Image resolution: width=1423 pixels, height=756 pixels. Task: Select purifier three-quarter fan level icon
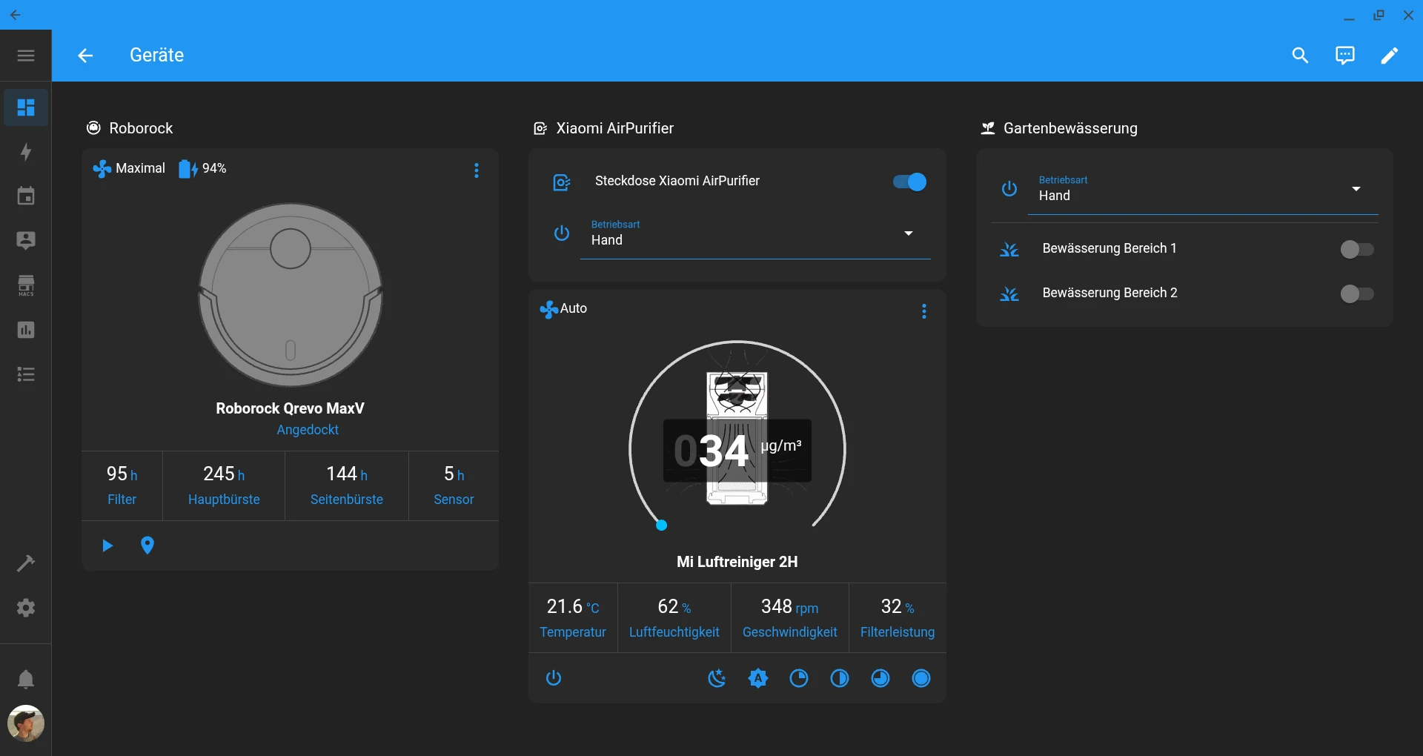tap(880, 678)
